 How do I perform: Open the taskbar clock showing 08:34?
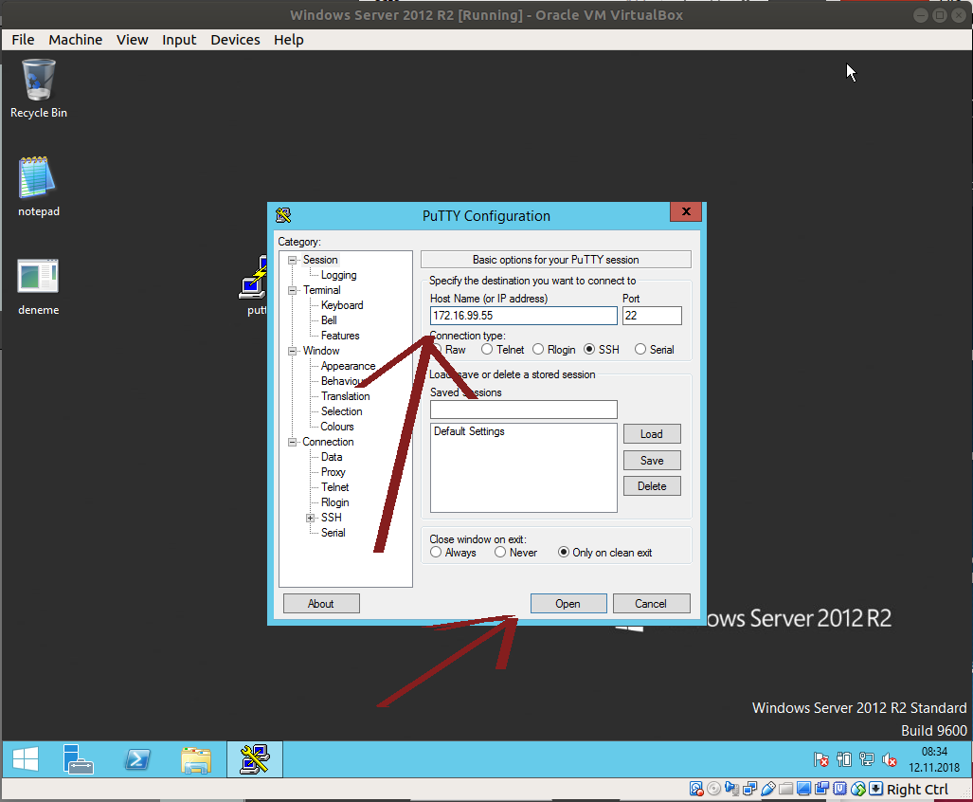[x=934, y=759]
